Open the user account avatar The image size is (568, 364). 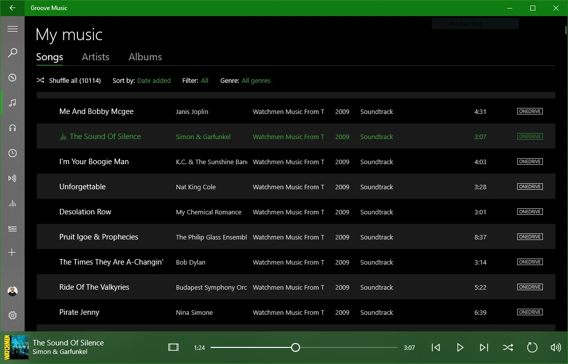coord(13,291)
